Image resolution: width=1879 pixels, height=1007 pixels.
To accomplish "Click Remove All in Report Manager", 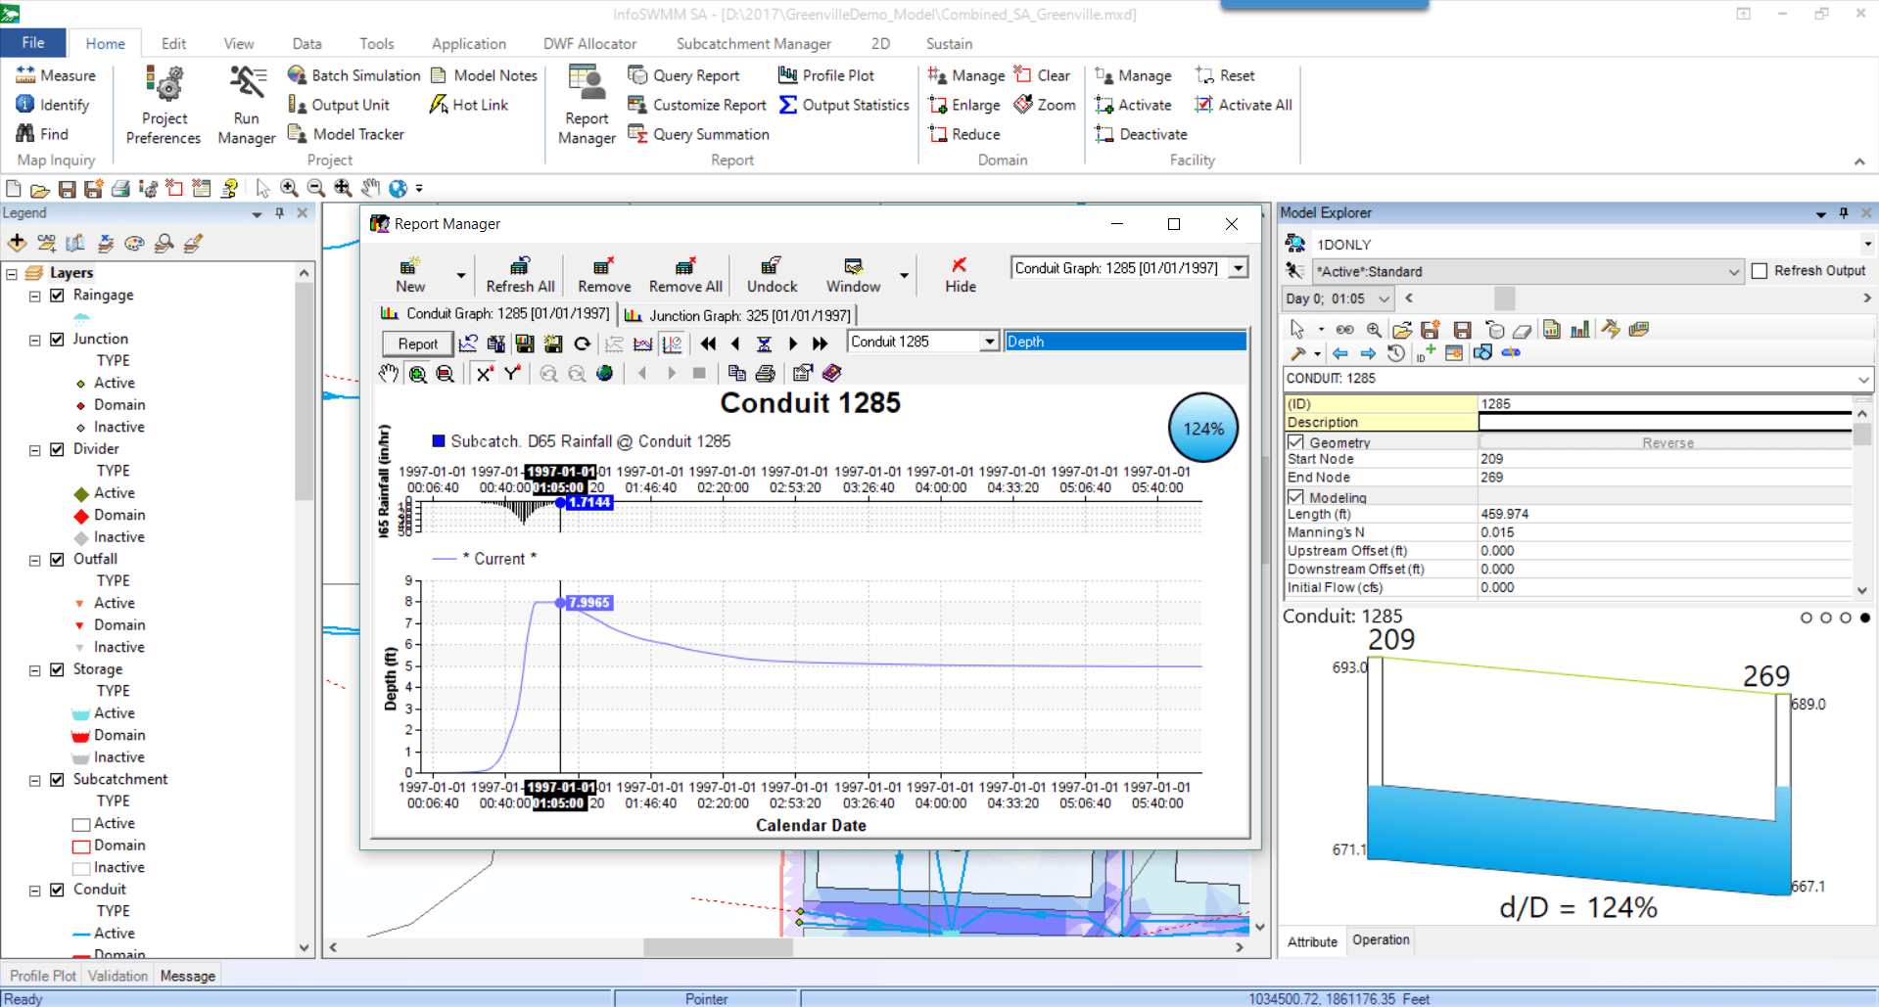I will [x=685, y=275].
